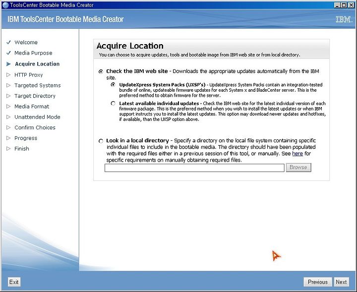Click the triangle icon beside Targeted Systems
The height and width of the screenshot is (292, 357).
click(x=8, y=85)
